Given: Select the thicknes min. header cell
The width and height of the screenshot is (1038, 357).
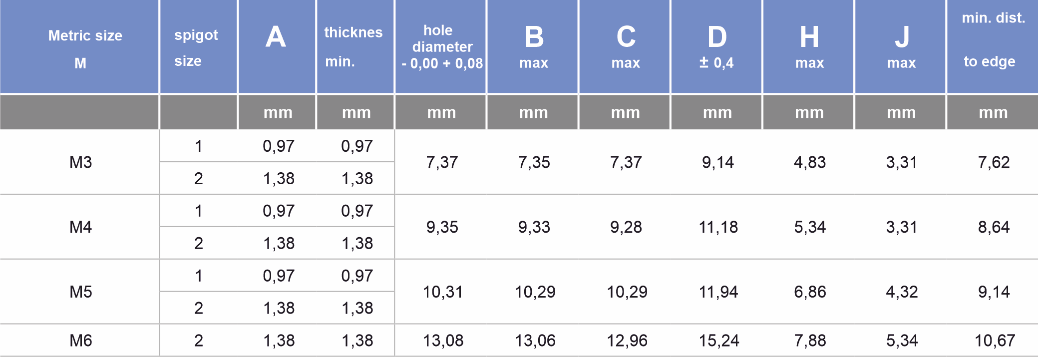Looking at the screenshot, I should tap(355, 46).
